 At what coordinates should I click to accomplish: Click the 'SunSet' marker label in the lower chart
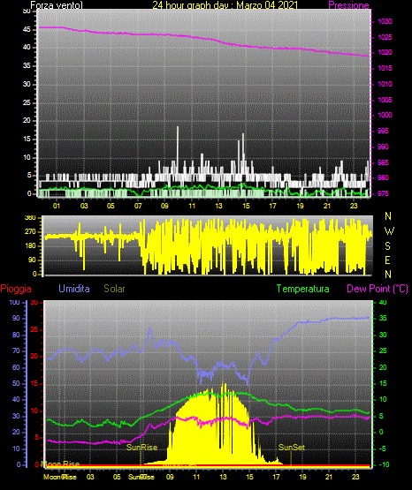292,448
